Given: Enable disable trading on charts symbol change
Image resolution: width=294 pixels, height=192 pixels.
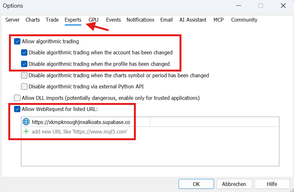Looking at the screenshot, I should [24, 75].
